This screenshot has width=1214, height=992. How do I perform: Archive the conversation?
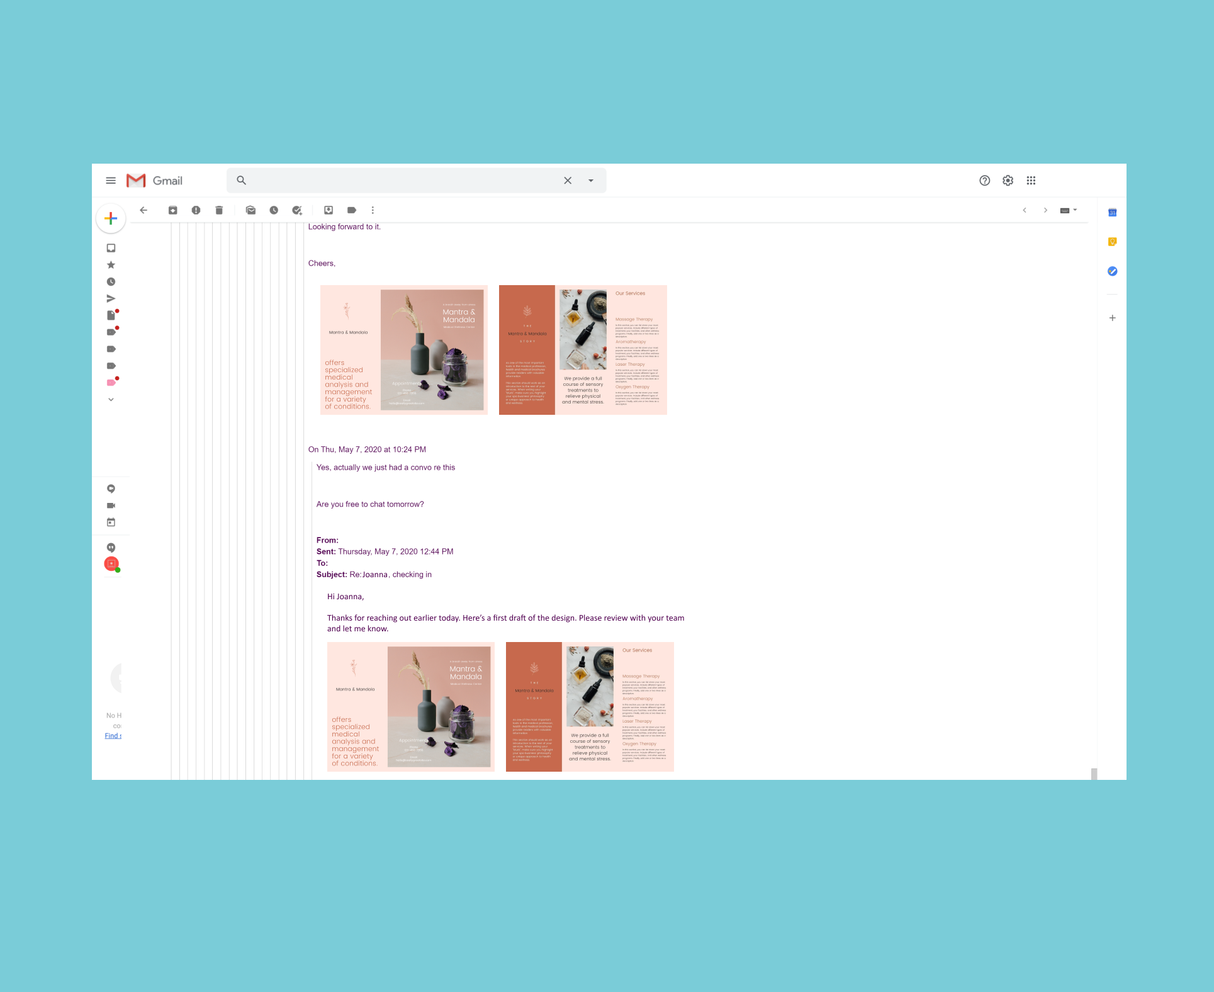(172, 210)
